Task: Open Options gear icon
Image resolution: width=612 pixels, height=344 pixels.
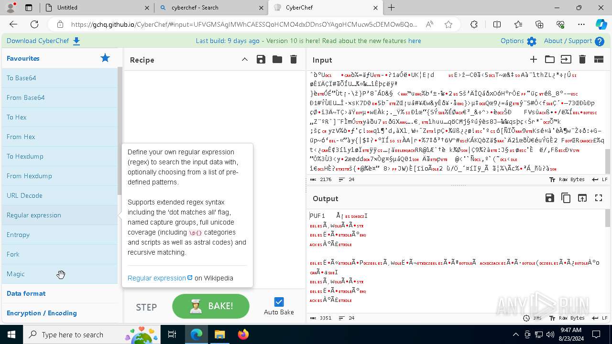Action: [532, 42]
